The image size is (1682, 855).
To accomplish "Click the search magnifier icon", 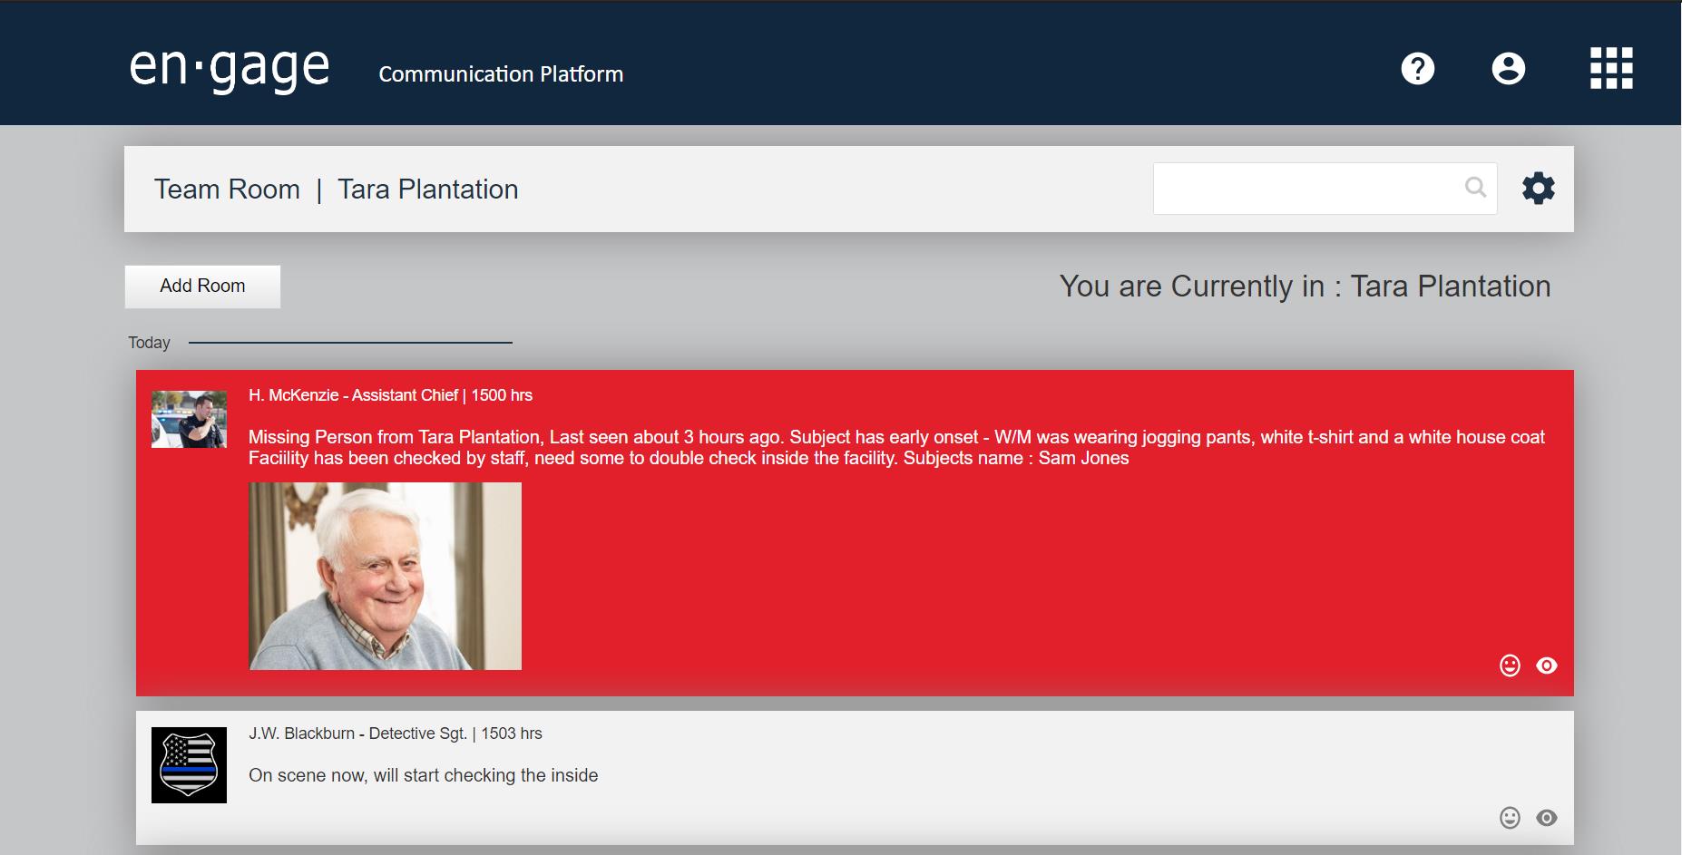I will pyautogui.click(x=1475, y=188).
